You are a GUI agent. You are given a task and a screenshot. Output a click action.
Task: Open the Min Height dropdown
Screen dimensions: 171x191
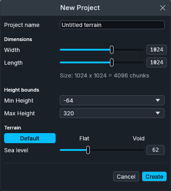tap(112, 100)
